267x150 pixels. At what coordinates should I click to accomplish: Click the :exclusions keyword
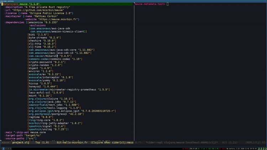point(37,26)
